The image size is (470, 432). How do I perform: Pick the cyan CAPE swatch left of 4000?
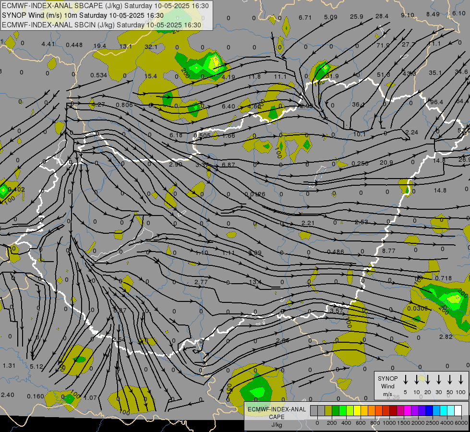443,410
